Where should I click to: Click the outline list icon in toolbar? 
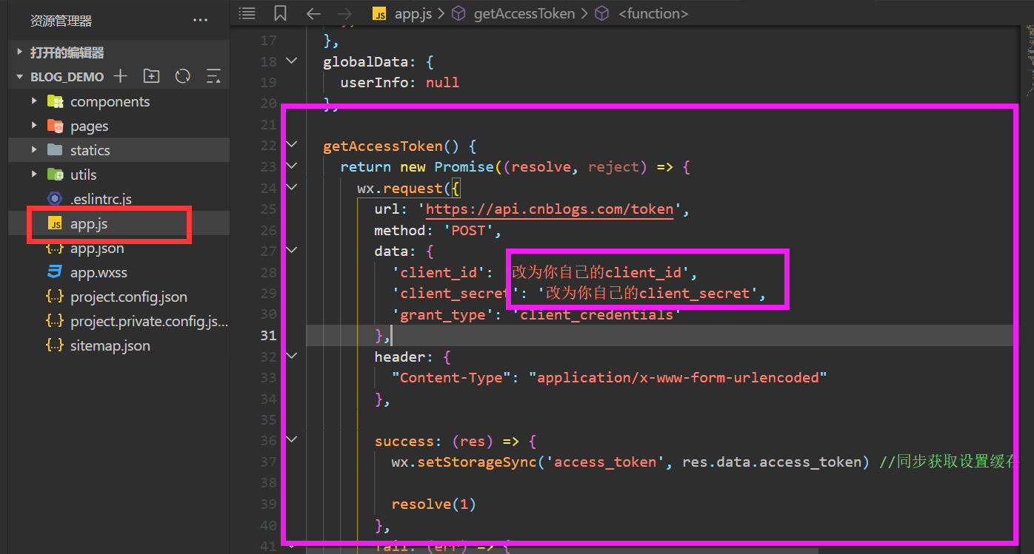point(247,13)
